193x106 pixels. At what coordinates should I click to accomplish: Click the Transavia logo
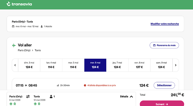click(x=19, y=4)
